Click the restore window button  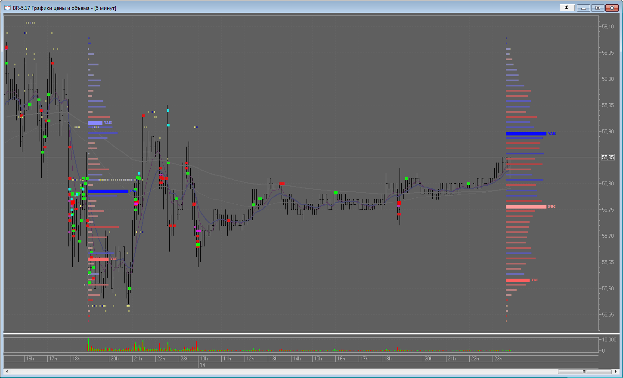[598, 8]
